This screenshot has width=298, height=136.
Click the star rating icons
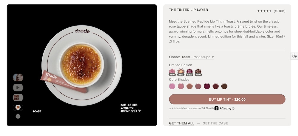(x=264, y=11)
